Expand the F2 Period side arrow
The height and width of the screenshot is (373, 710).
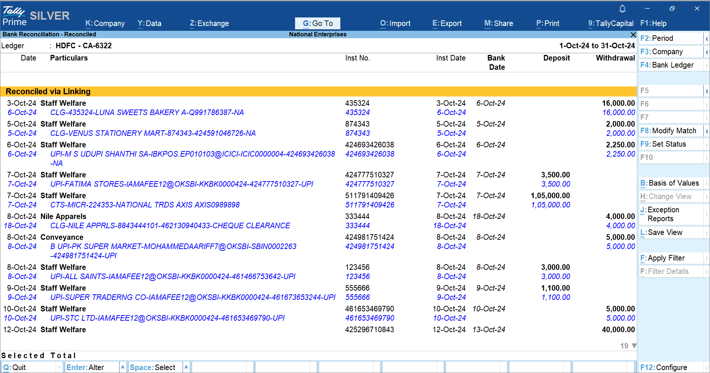[x=707, y=39]
